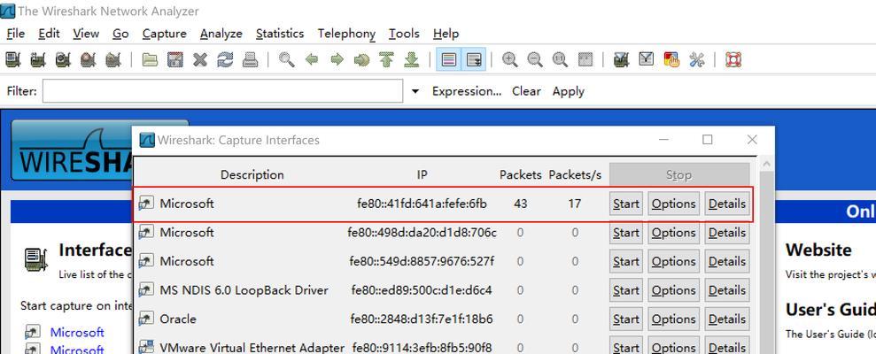
Task: Apply the display filter
Action: [568, 91]
